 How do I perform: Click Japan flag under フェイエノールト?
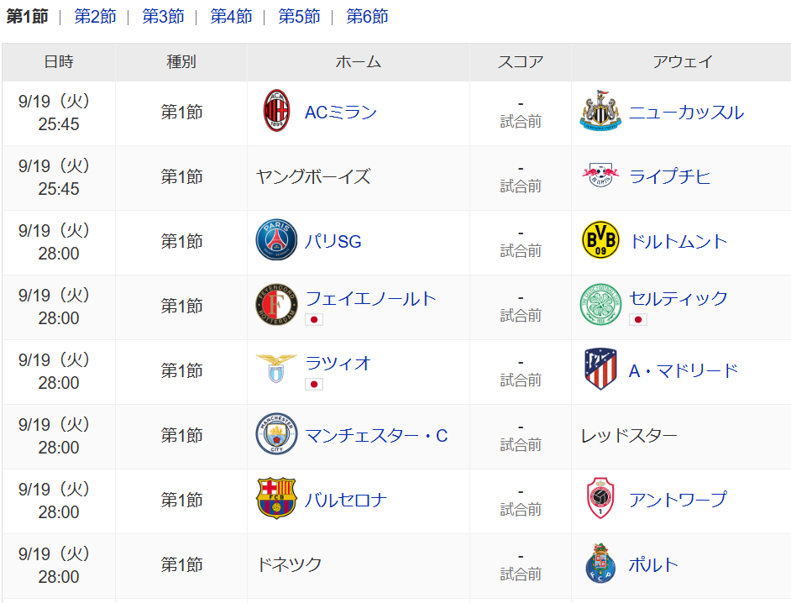(x=314, y=319)
